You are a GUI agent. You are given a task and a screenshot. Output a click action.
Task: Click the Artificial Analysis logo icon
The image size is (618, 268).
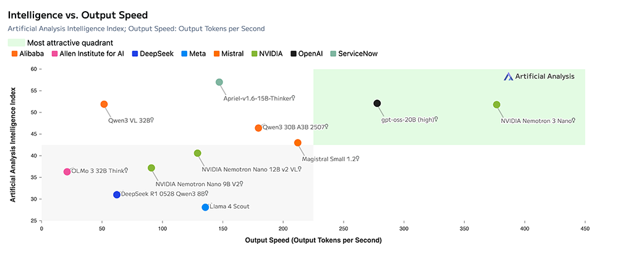tap(508, 77)
